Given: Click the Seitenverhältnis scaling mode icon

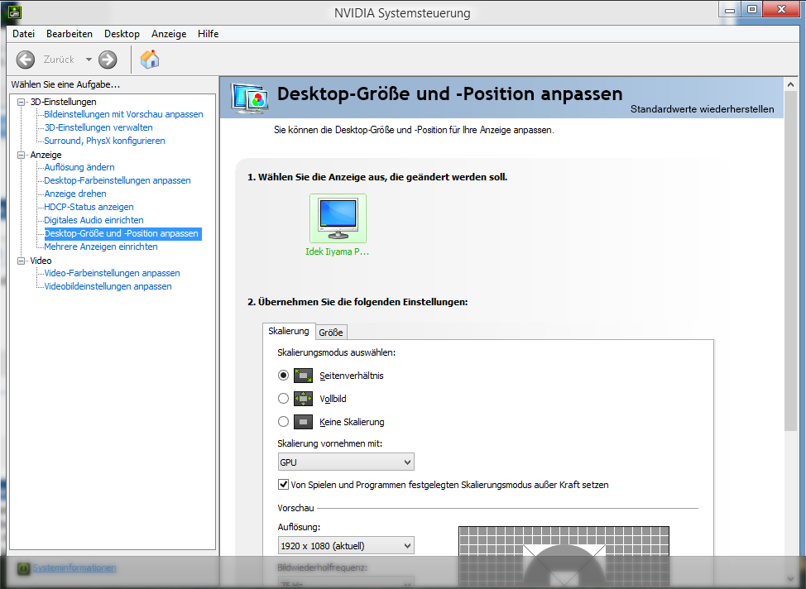Looking at the screenshot, I should (x=303, y=376).
